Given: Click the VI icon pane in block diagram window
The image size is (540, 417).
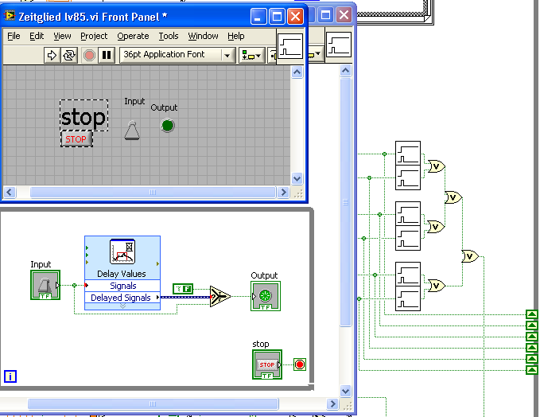Looking at the screenshot, I should click(339, 45).
